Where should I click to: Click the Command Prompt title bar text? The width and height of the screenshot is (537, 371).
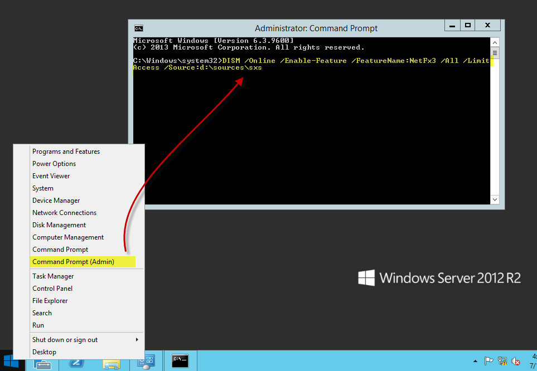point(316,28)
